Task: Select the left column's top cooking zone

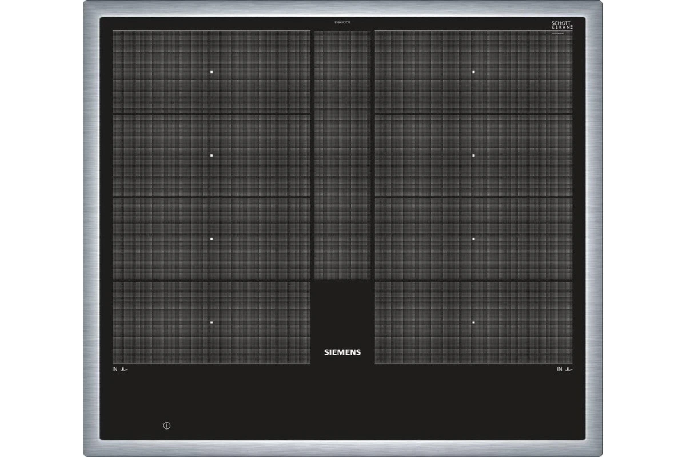Action: (x=212, y=71)
